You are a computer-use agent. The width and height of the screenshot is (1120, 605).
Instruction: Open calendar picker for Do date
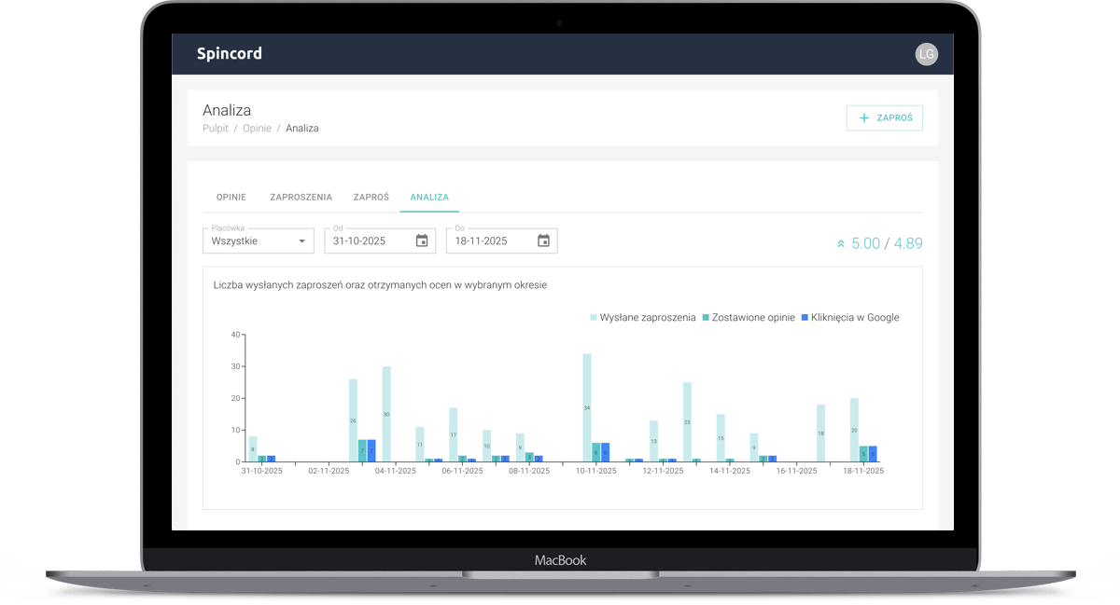543,241
